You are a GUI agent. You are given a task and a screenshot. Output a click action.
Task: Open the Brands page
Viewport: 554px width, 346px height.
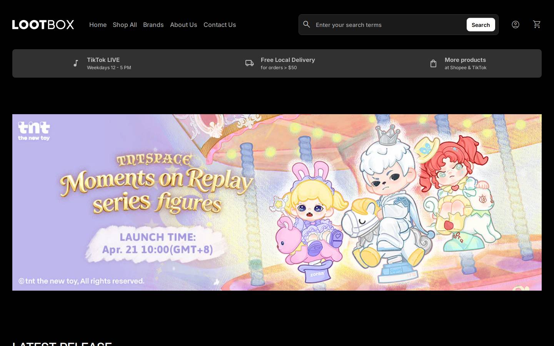[153, 25]
